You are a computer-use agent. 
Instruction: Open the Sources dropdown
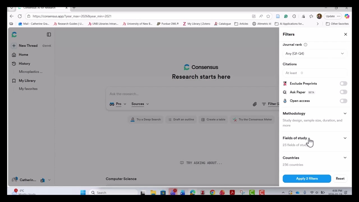[x=140, y=104]
